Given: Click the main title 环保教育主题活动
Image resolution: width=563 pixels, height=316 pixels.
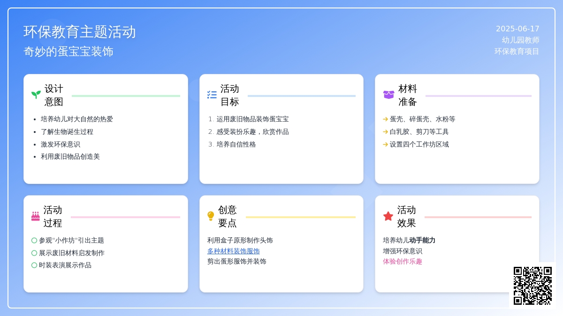Looking at the screenshot, I should click(80, 32).
